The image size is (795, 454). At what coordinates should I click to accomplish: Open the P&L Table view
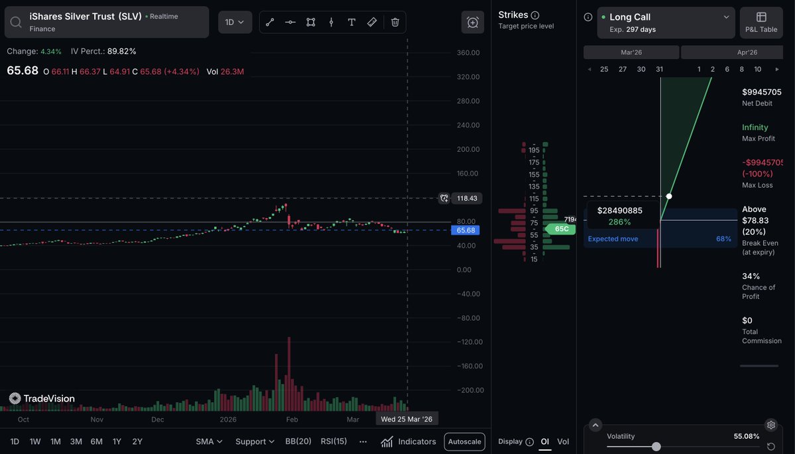(x=761, y=23)
